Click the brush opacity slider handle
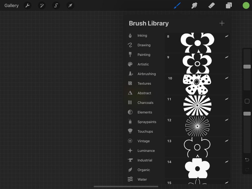The width and height of the screenshot is (252, 189). 247,114
